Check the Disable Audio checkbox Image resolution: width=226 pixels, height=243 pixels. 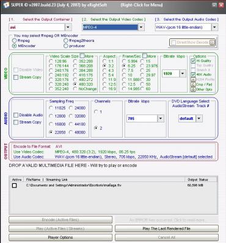[x=16, y=115]
